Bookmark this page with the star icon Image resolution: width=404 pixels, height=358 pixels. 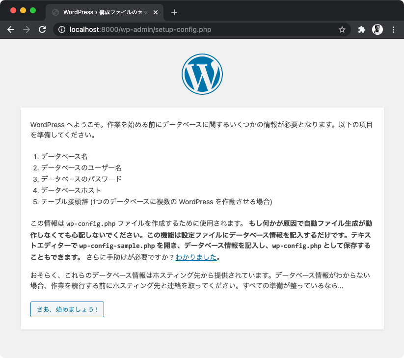tap(342, 29)
